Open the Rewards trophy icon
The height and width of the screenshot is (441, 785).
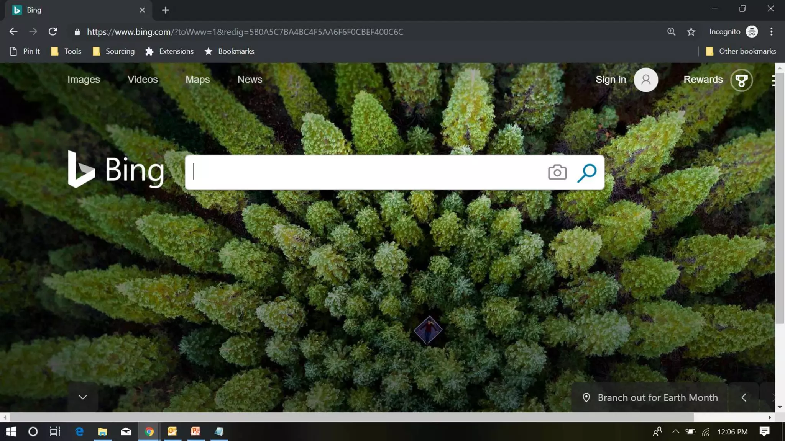pyautogui.click(x=741, y=80)
